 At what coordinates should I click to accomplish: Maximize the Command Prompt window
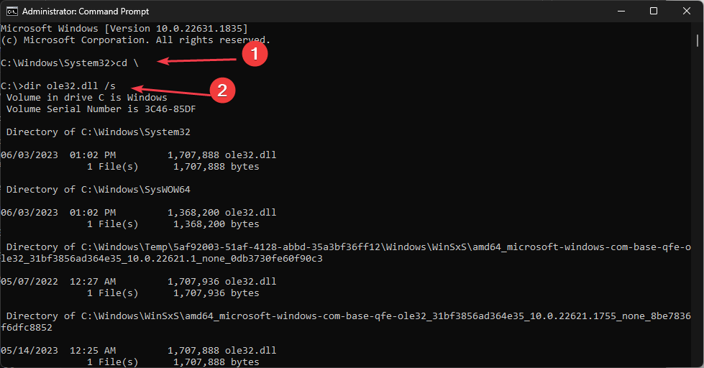pyautogui.click(x=654, y=11)
